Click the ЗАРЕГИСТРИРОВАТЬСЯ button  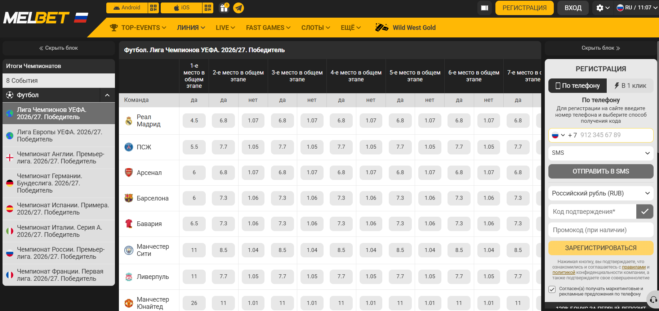point(601,248)
